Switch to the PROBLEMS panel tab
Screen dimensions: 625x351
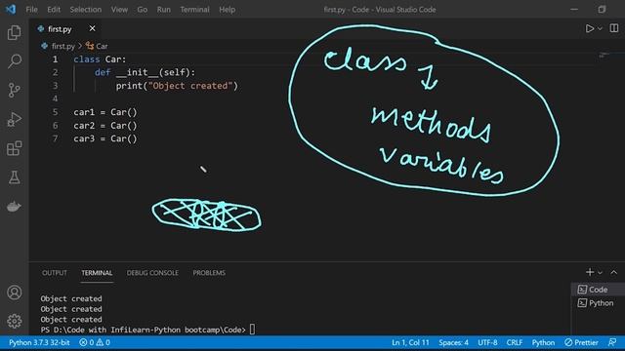click(x=209, y=273)
